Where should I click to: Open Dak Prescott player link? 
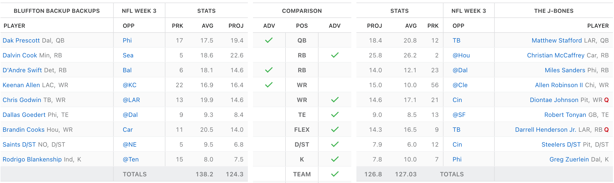click(21, 40)
